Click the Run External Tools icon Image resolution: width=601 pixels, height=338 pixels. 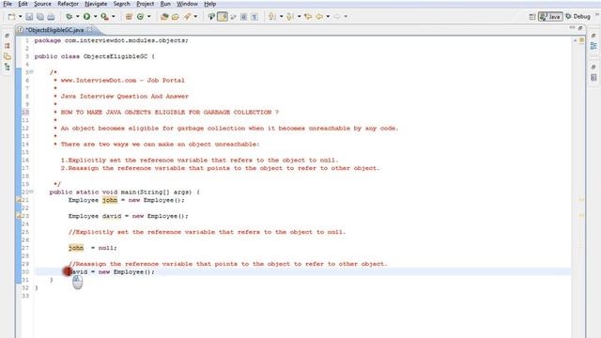tap(104, 17)
